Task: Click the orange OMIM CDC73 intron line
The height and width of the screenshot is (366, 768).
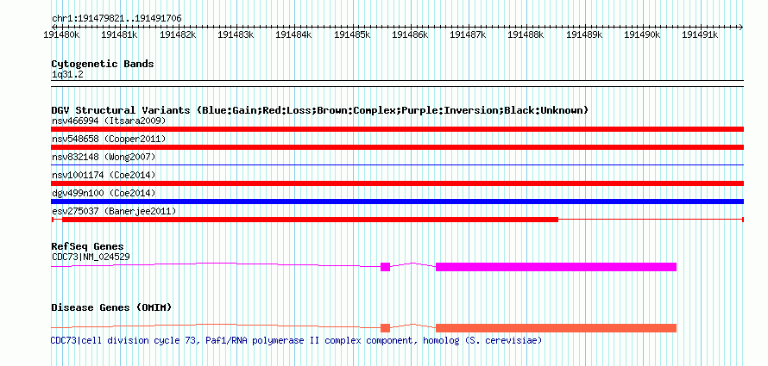Action: click(x=216, y=325)
